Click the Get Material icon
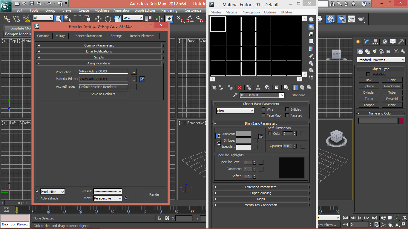The width and height of the screenshot is (408, 229). coord(214,87)
